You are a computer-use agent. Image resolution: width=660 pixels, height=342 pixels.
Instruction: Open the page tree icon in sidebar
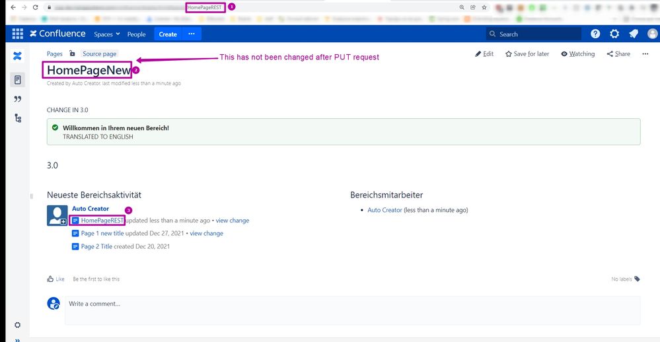[x=18, y=118]
